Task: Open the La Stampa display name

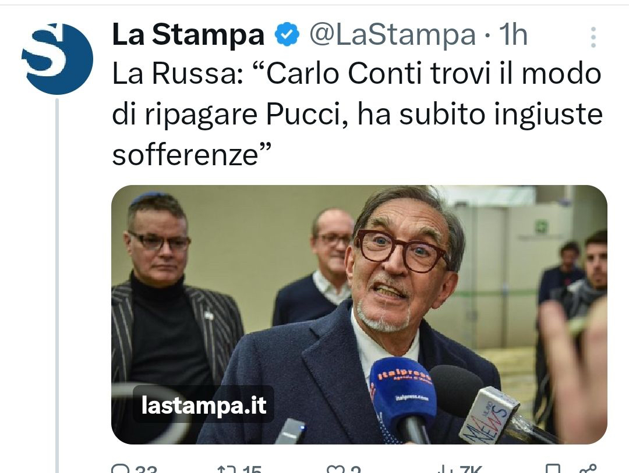Action: 188,35
